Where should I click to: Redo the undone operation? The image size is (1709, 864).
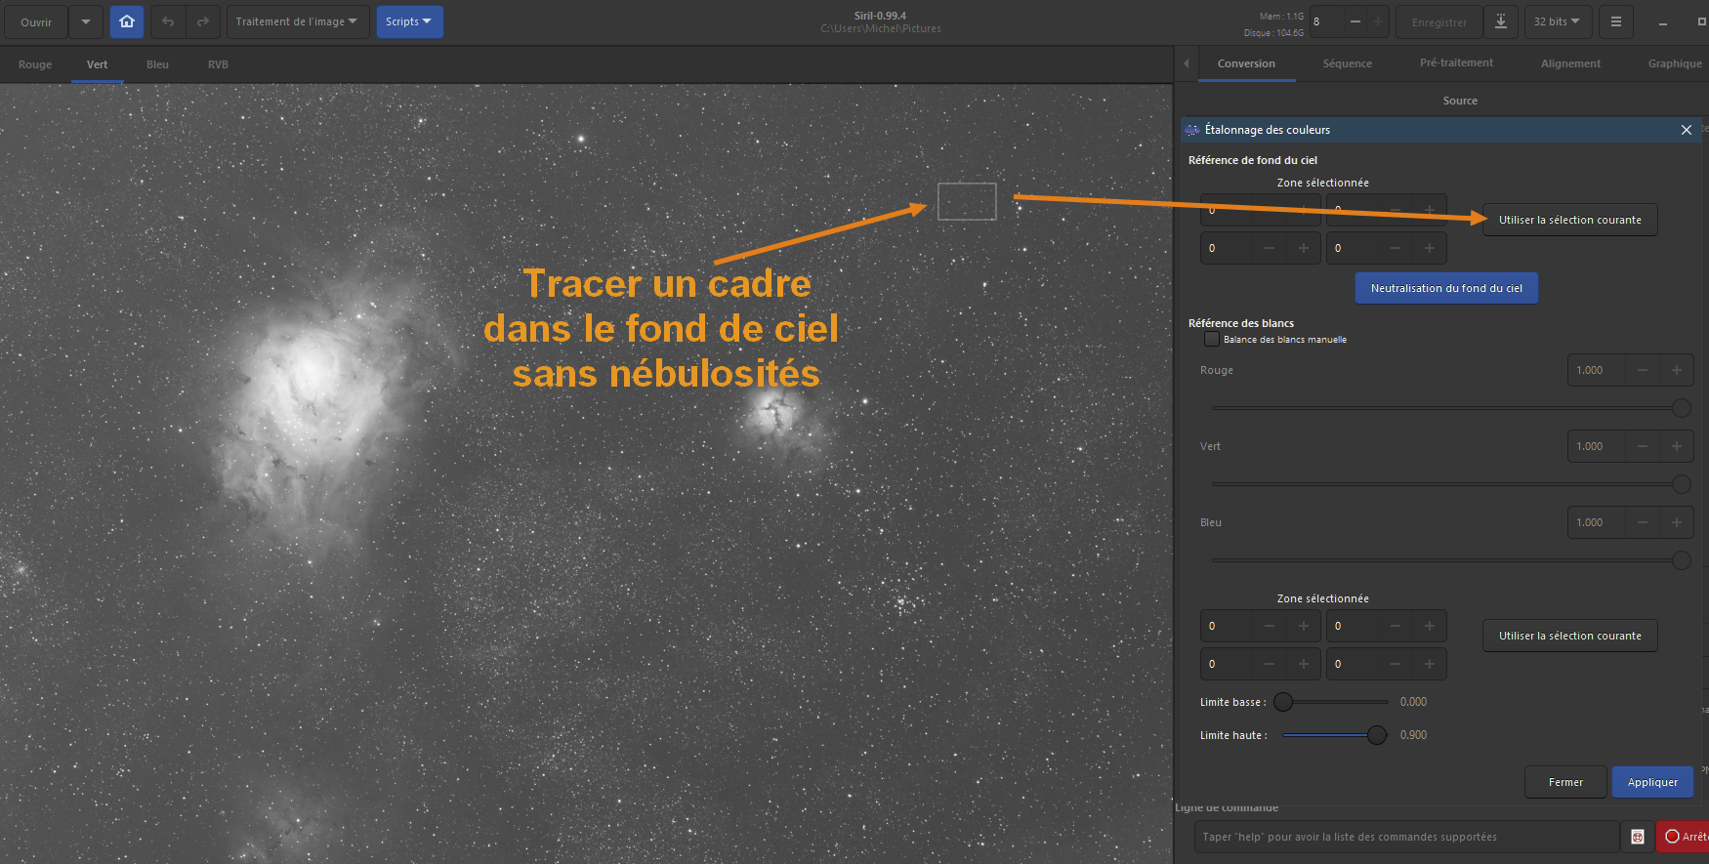(203, 21)
